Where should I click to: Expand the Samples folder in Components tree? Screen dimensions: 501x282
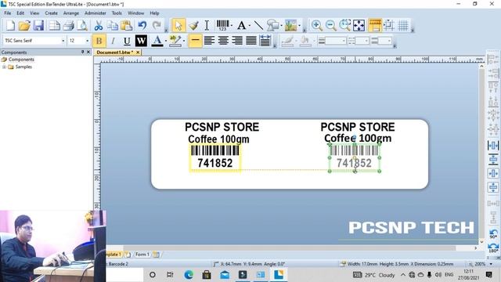pyautogui.click(x=4, y=67)
